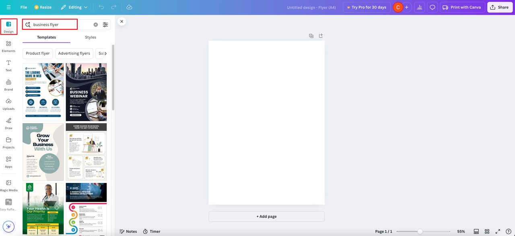The height and width of the screenshot is (236, 515).
Task: Select the Text tool in sidebar
Action: point(8,65)
